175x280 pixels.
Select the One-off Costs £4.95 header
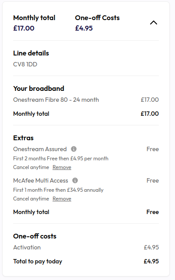(97, 23)
